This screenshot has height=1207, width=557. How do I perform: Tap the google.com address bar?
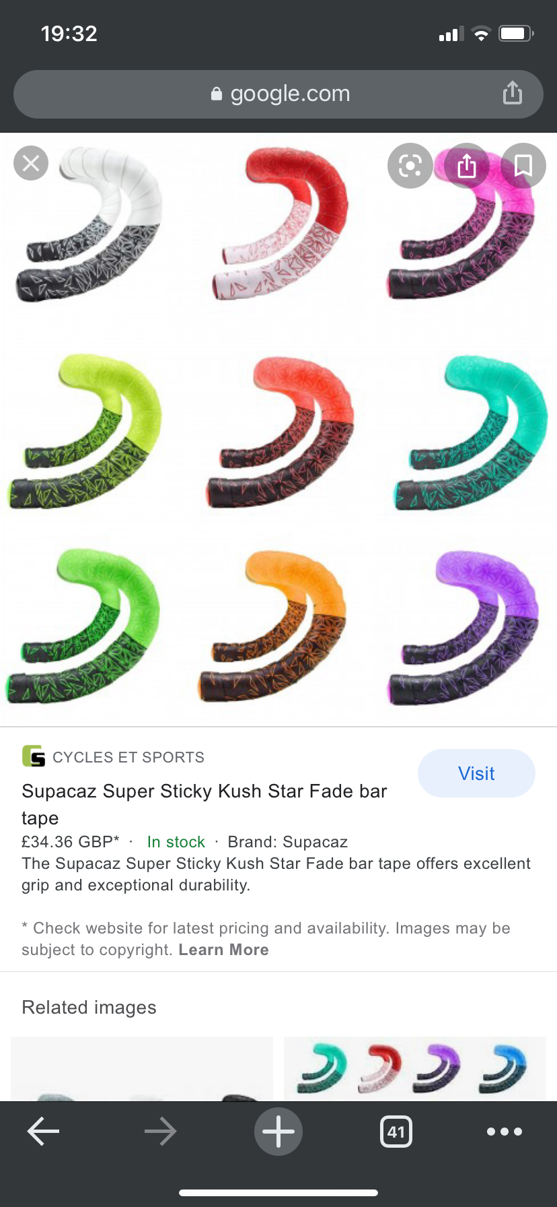coord(278,94)
